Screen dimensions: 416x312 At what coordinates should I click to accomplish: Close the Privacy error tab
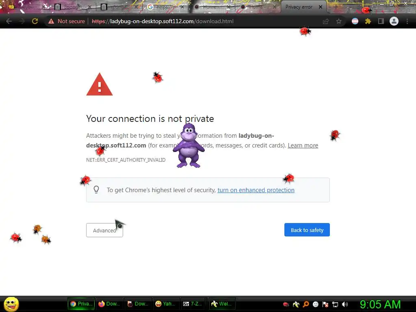pyautogui.click(x=321, y=7)
